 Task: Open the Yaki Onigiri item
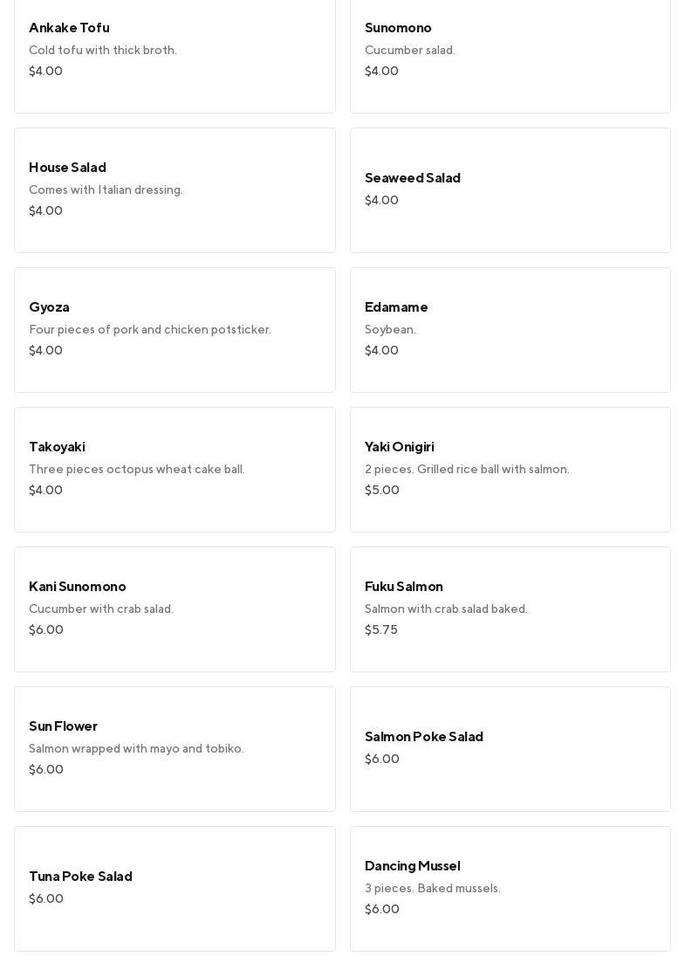(510, 469)
